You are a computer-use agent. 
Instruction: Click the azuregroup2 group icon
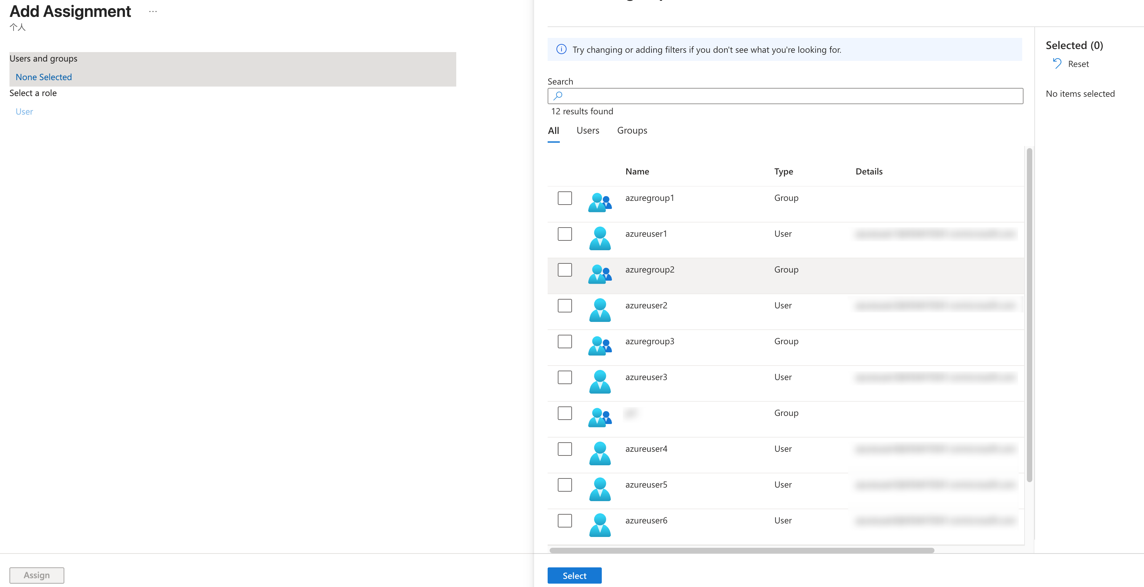tap(599, 274)
